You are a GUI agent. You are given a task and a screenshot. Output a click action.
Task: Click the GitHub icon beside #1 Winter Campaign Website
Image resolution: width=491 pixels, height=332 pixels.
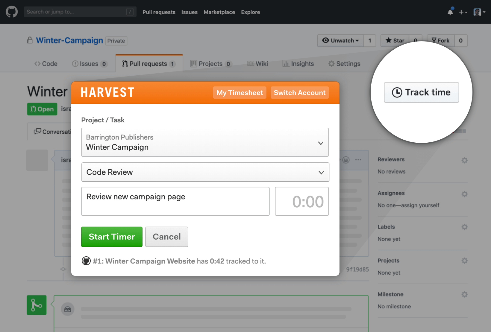point(86,261)
